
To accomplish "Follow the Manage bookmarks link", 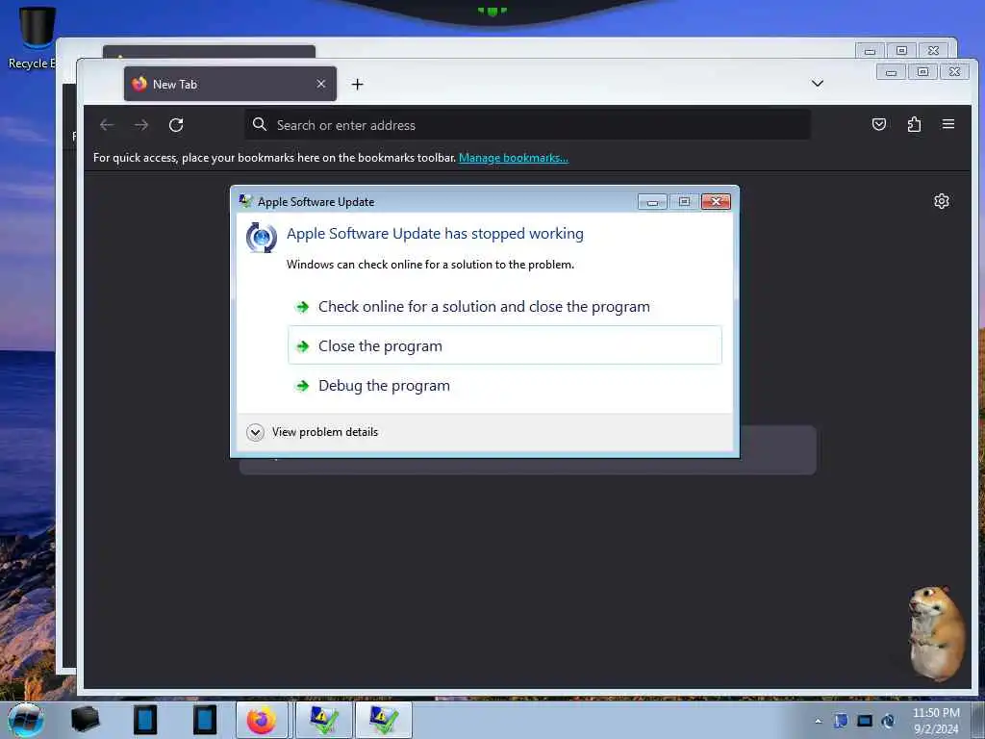I will coord(514,158).
